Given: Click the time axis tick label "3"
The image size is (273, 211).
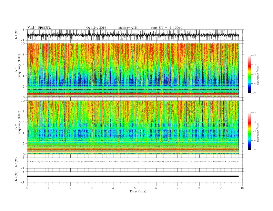Looking at the screenshot, I should coord(92,188).
